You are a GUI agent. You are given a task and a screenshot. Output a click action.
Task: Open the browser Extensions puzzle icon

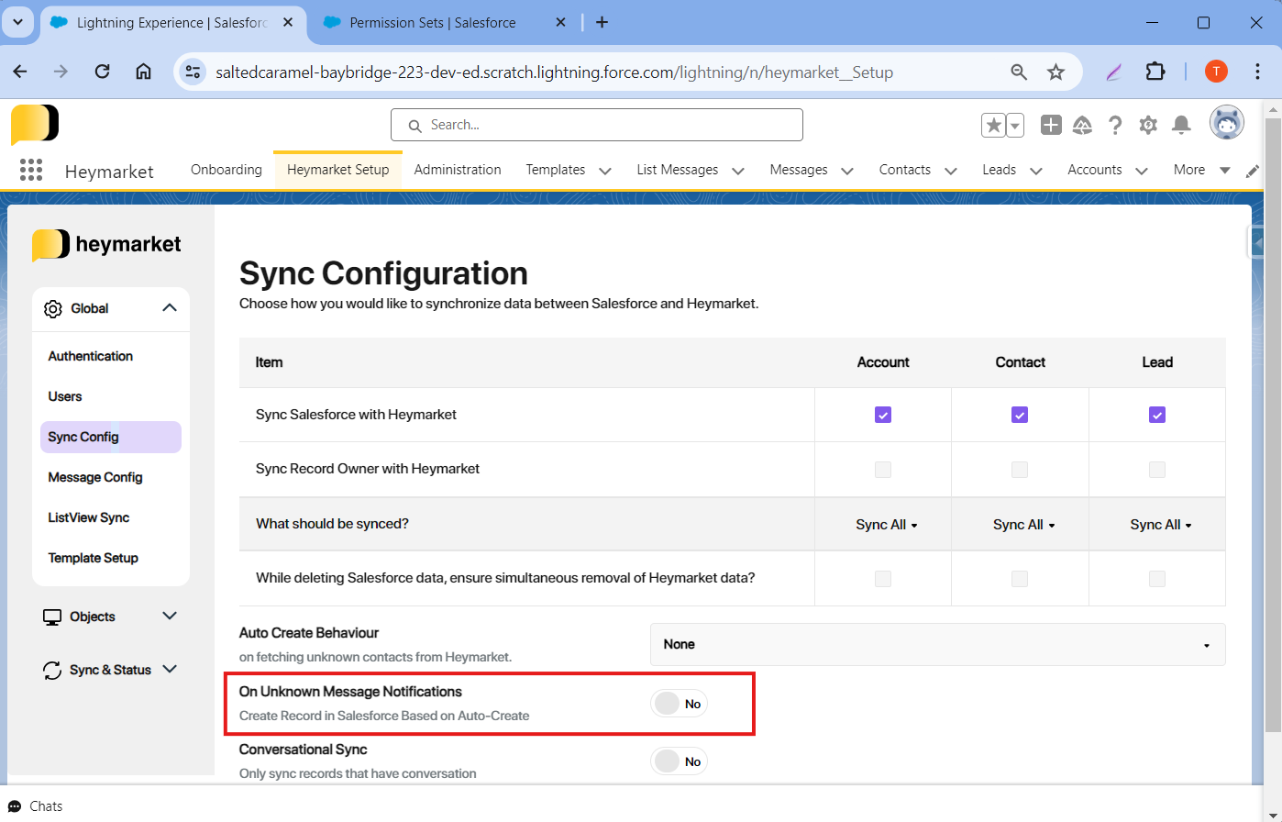point(1155,72)
